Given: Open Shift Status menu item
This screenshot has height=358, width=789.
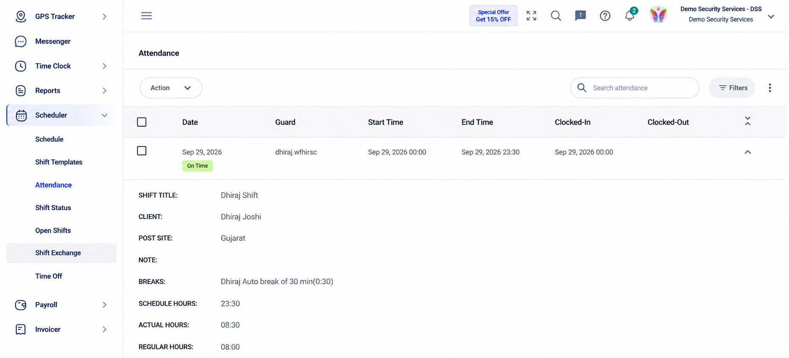Looking at the screenshot, I should [53, 208].
